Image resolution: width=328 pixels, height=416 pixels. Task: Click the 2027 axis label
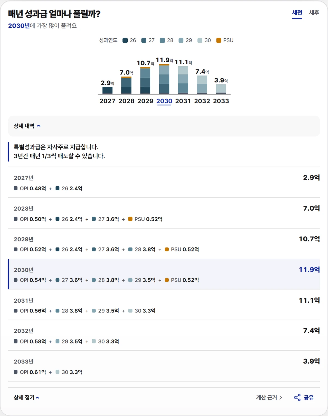(107, 101)
